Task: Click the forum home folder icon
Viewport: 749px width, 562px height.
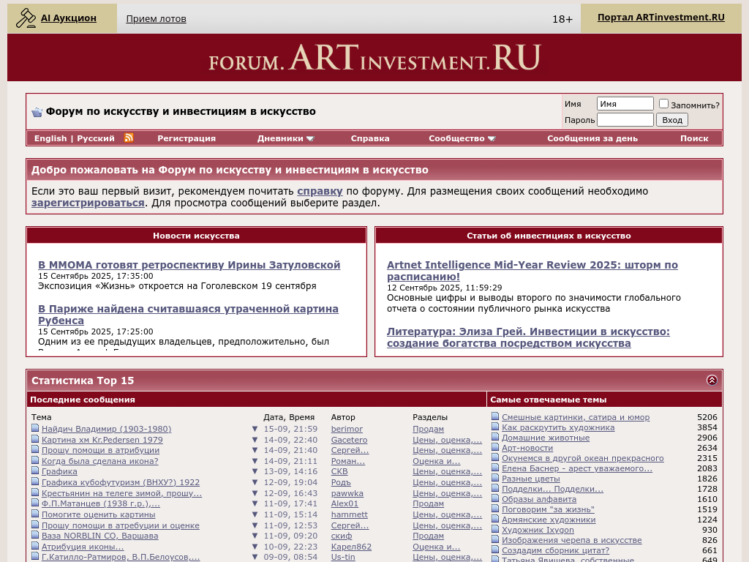Action: coord(37,112)
